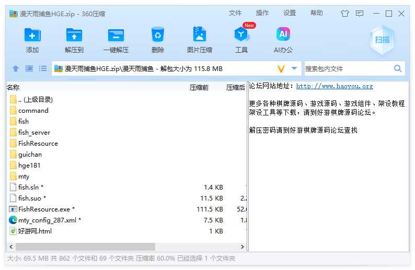415x270 pixels.
Task: Select the guichan folder icon
Action: click(13, 155)
